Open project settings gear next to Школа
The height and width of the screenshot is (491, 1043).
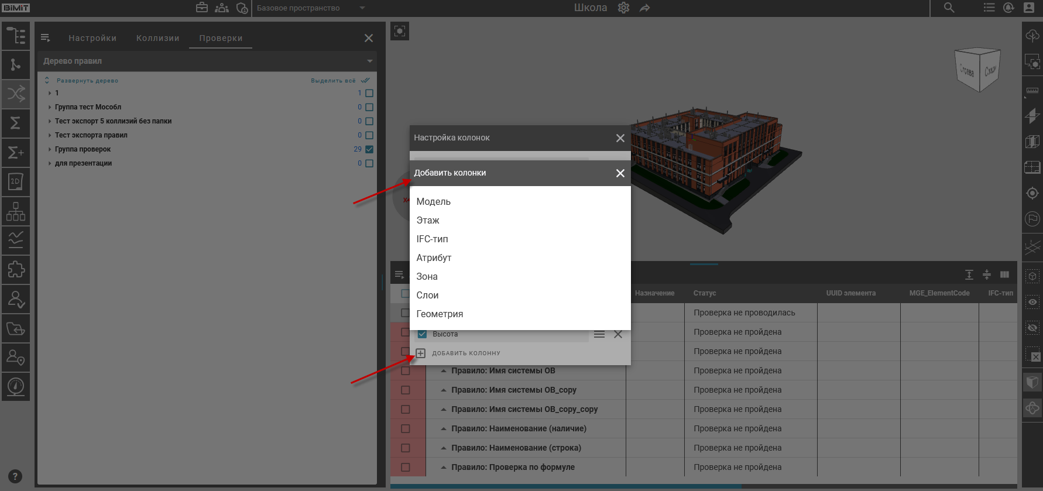pyautogui.click(x=623, y=8)
